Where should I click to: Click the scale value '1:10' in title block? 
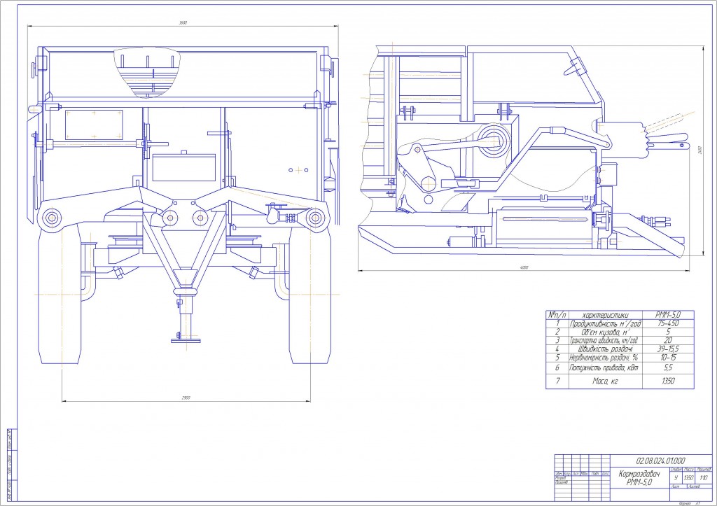coord(704,478)
